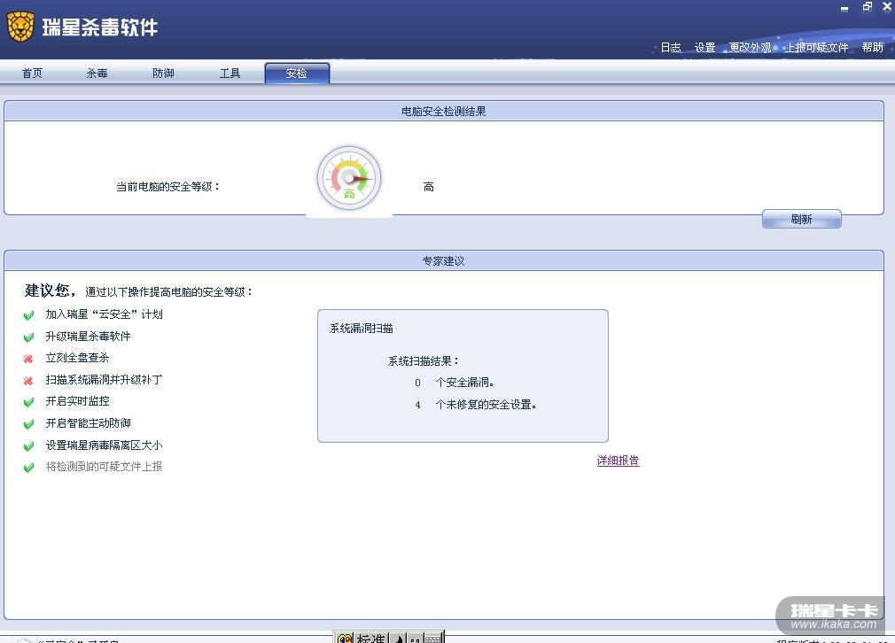Click the security level gauge dial
Image resolution: width=895 pixels, height=643 pixels.
(x=349, y=179)
